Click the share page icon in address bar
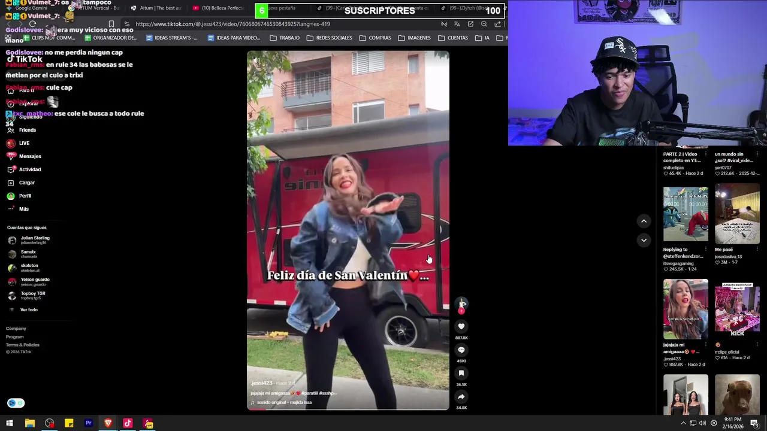The width and height of the screenshot is (767, 431). pyautogui.click(x=497, y=24)
